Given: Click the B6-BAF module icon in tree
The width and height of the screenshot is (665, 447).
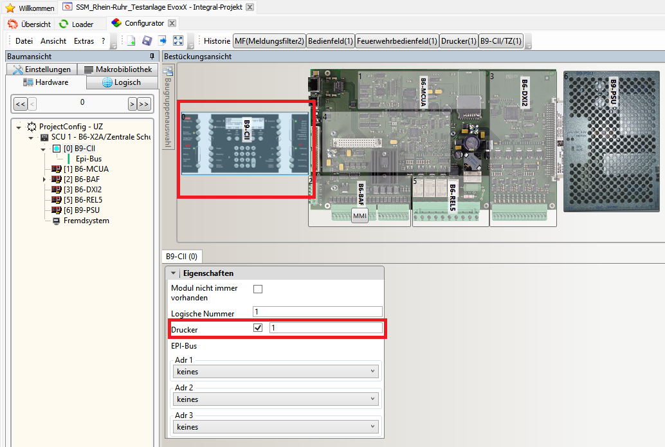Looking at the screenshot, I should click(x=57, y=179).
